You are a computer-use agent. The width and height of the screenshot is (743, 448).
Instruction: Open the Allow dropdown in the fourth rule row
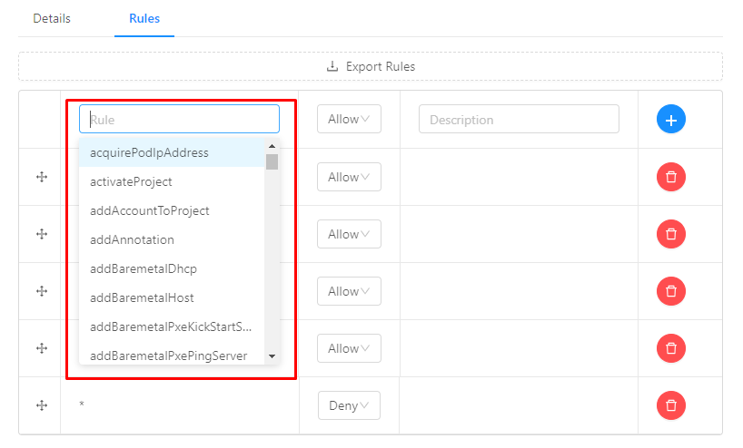[x=349, y=348]
